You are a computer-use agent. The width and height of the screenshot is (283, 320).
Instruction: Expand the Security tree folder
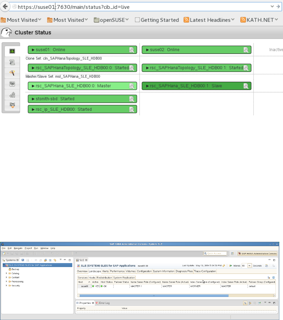coord(6,285)
